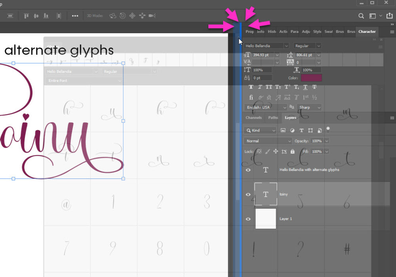This screenshot has height=277, width=396.
Task: Open Sharp anti-aliasing dropdown
Action: (x=309, y=108)
